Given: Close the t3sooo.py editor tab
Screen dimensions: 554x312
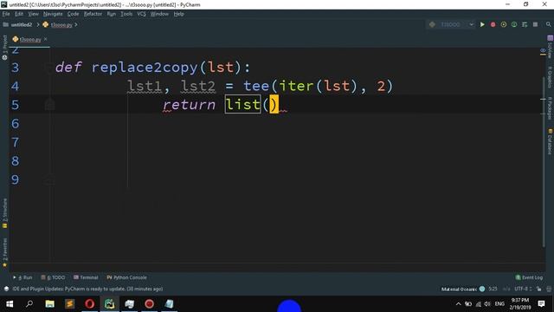Looking at the screenshot, I should click(x=45, y=39).
